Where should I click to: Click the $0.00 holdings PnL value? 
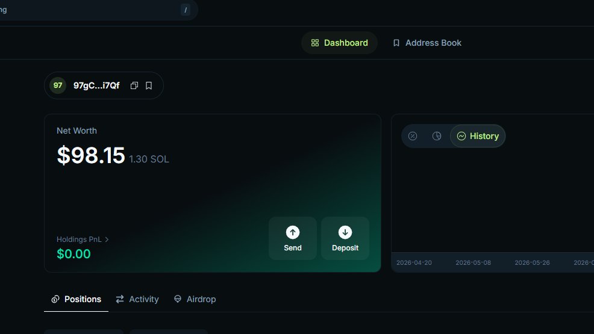point(73,254)
